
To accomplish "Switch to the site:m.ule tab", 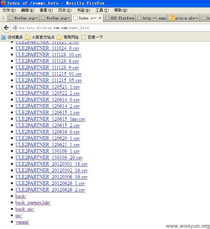I will pos(184,18).
